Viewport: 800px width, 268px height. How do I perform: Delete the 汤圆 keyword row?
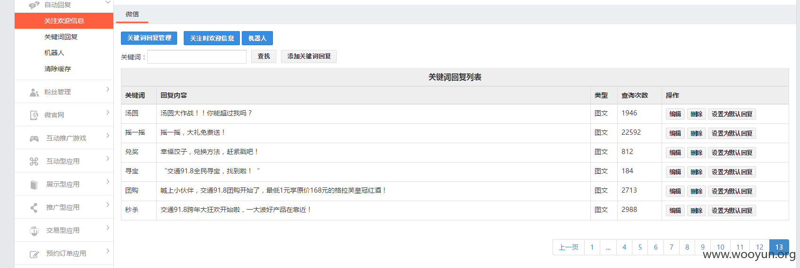pyautogui.click(x=697, y=114)
